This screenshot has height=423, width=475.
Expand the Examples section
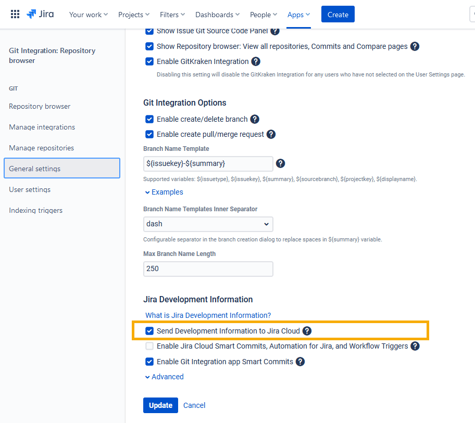click(x=164, y=192)
